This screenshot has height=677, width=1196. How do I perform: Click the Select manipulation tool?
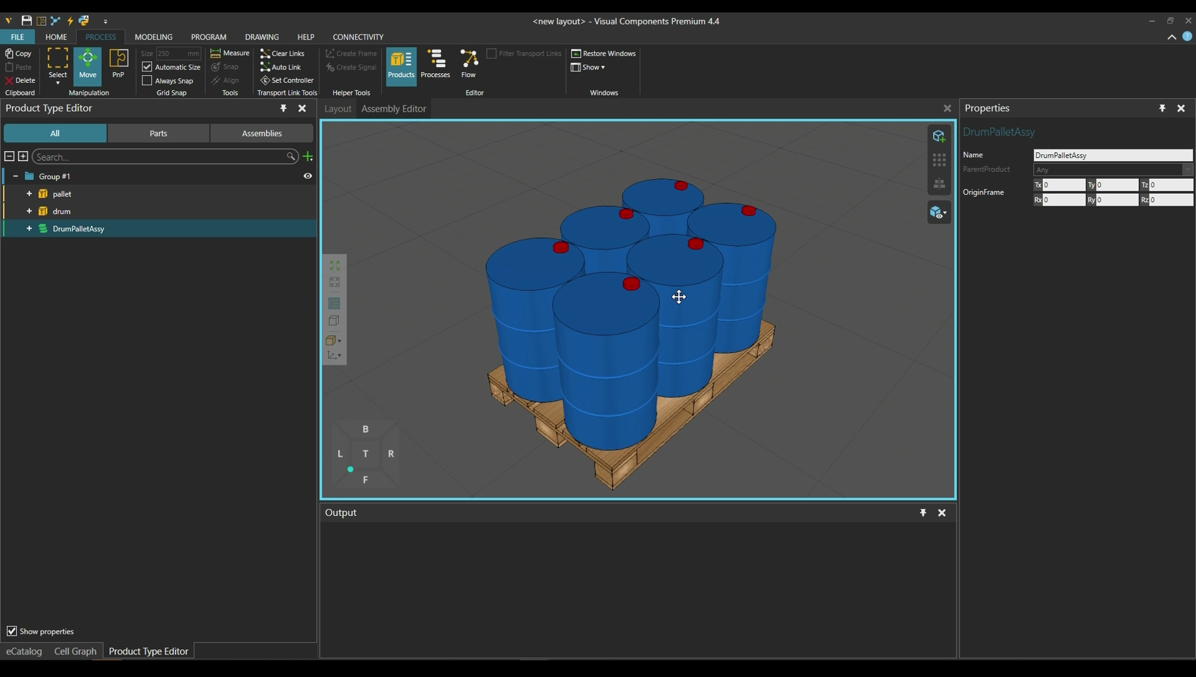[58, 64]
